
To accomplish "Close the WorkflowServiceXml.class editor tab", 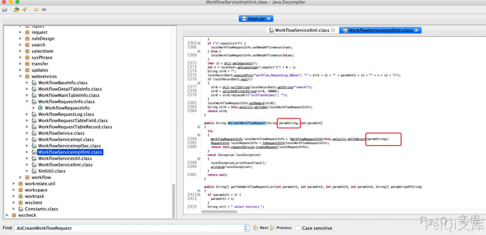I will pyautogui.click(x=333, y=30).
